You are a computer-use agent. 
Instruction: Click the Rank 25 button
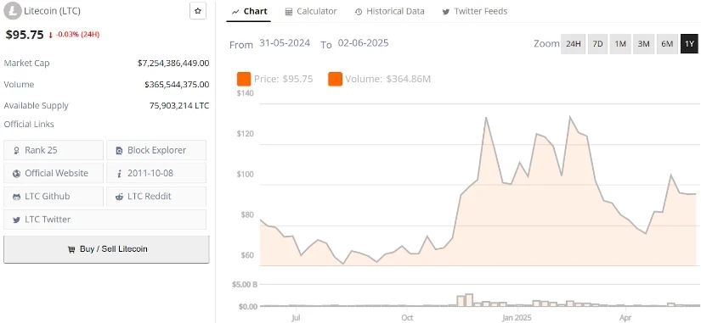(54, 150)
